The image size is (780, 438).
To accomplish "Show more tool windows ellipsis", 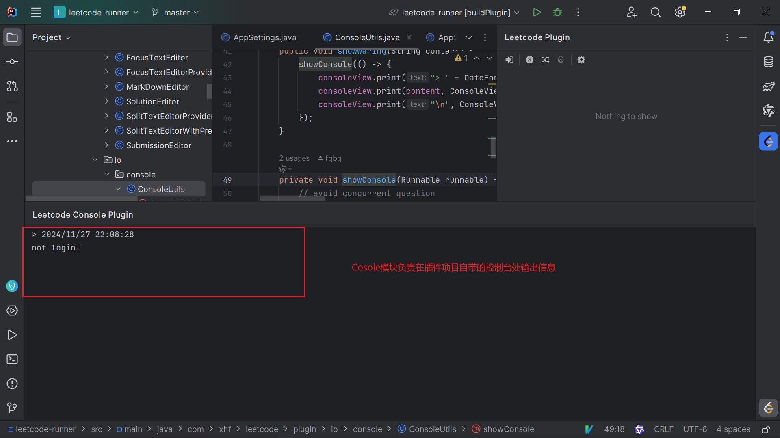I will [x=12, y=141].
